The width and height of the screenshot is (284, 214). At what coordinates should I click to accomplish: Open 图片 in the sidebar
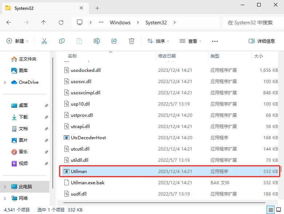[x=19, y=140]
